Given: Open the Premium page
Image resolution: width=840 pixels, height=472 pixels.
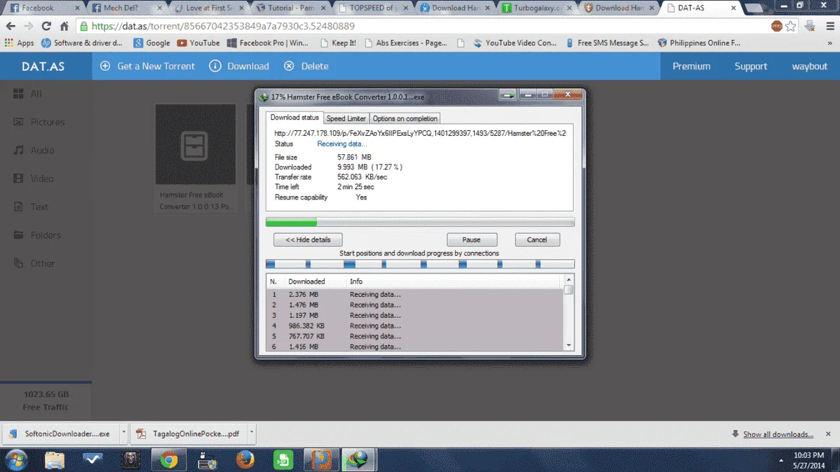Looking at the screenshot, I should (x=691, y=67).
